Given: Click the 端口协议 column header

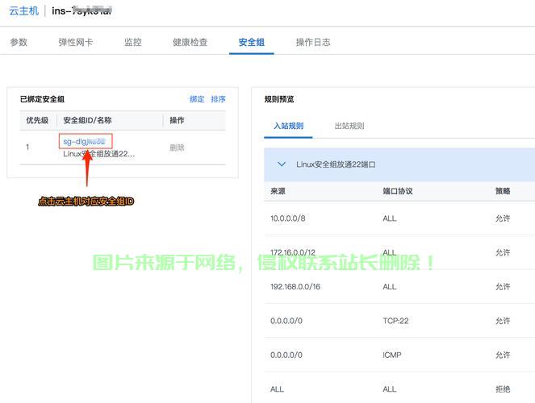Looking at the screenshot, I should (x=398, y=191).
